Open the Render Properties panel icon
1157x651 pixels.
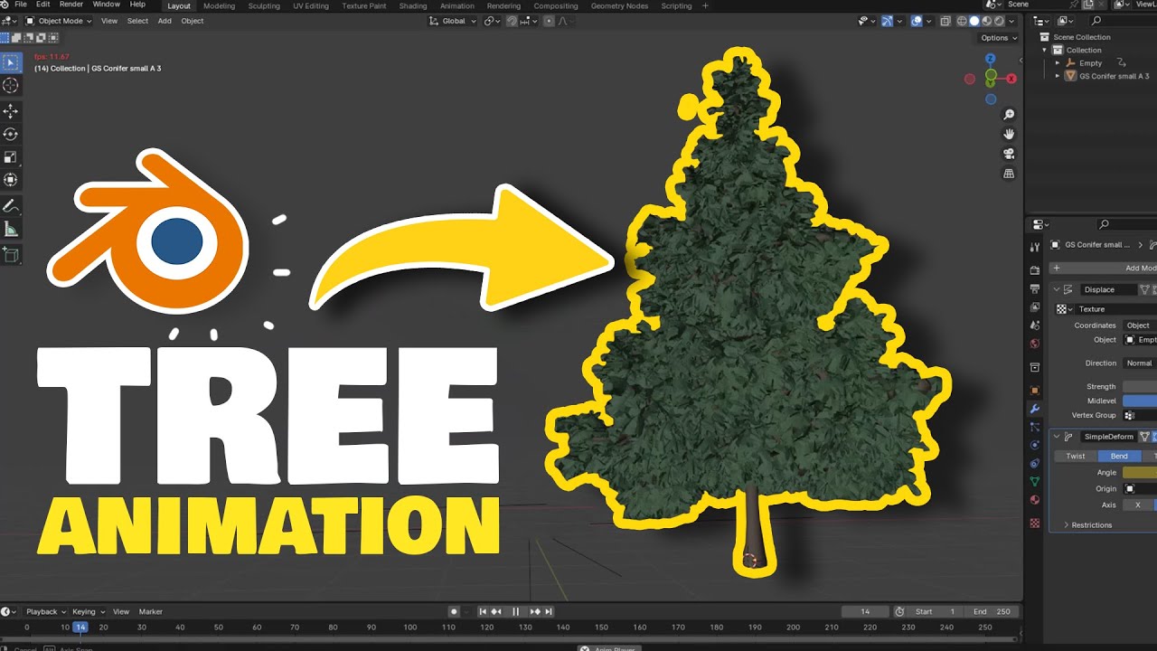(1034, 269)
